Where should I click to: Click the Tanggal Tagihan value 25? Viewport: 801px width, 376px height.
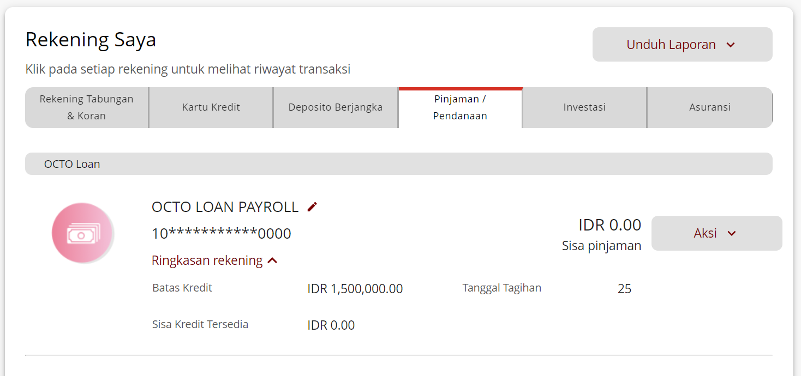click(x=624, y=288)
